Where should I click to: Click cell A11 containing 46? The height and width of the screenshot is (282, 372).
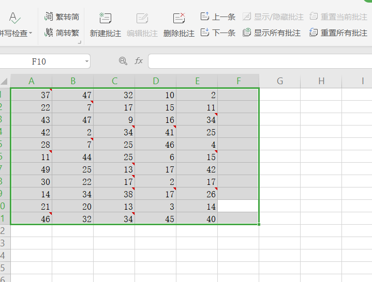point(32,218)
